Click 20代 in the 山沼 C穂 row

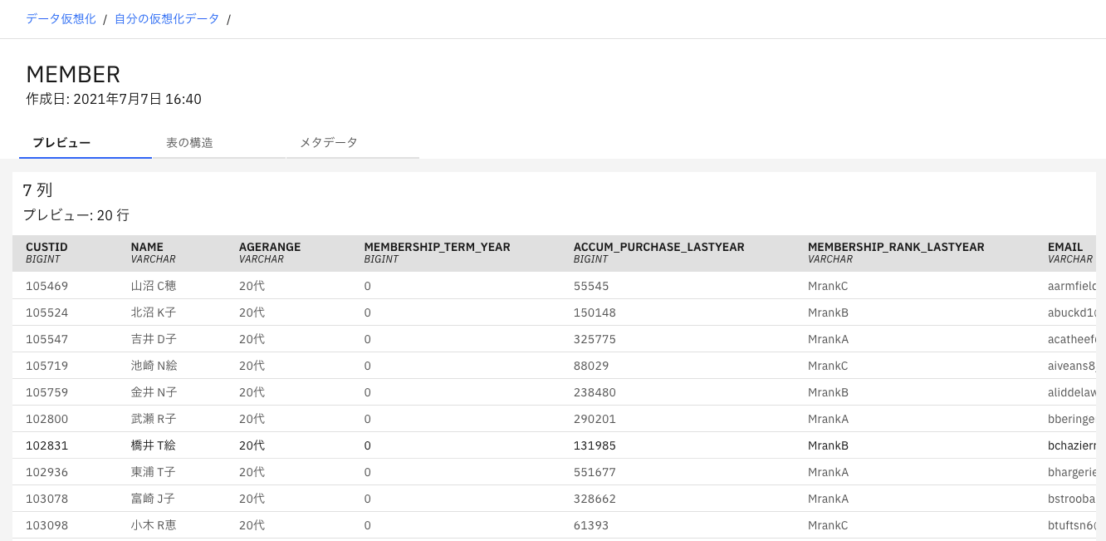(x=252, y=286)
